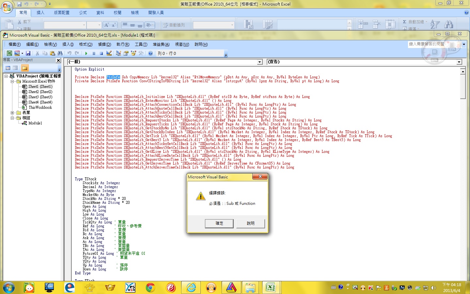Viewport: 470px width, 294px height.
Task: Open the (一般) object dropdown
Action: coord(260,62)
